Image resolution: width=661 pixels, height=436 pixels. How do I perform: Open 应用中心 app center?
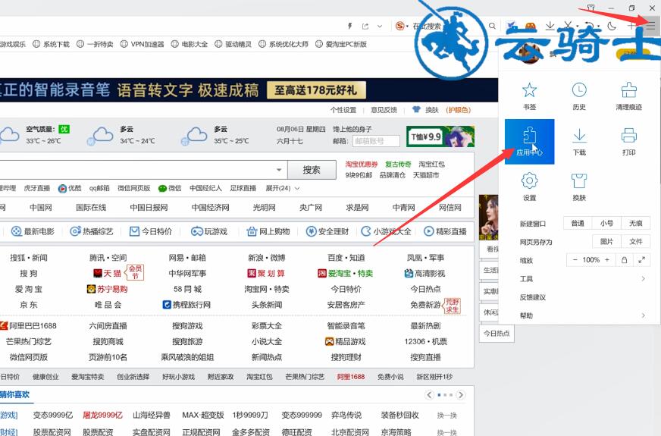[x=529, y=142]
